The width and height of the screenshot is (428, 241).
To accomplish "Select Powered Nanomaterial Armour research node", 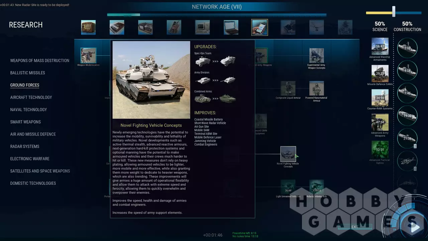I will pyautogui.click(x=316, y=89).
